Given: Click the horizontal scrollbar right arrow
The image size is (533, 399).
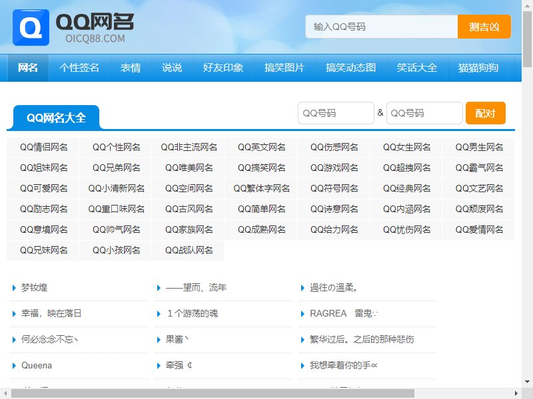Looking at the screenshot, I should point(516,394).
